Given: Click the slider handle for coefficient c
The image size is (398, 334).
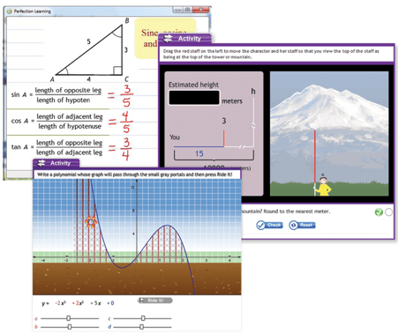Looking at the screenshot, I should coord(143,318).
